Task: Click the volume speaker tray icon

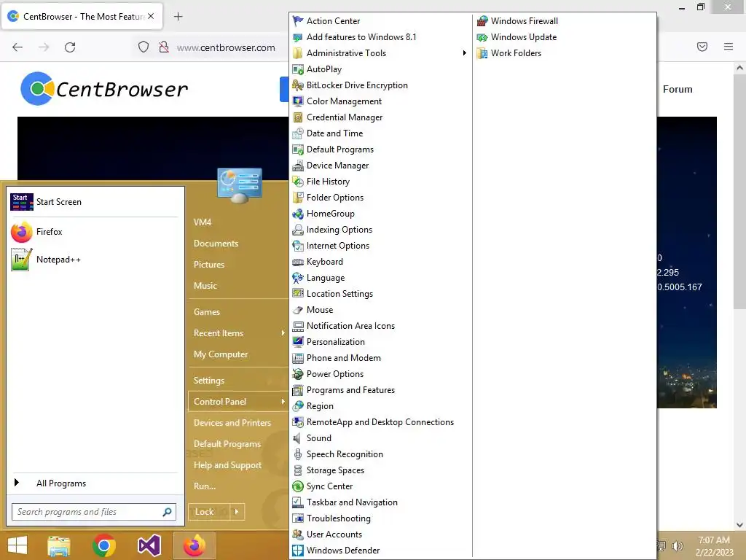Action: (677, 545)
